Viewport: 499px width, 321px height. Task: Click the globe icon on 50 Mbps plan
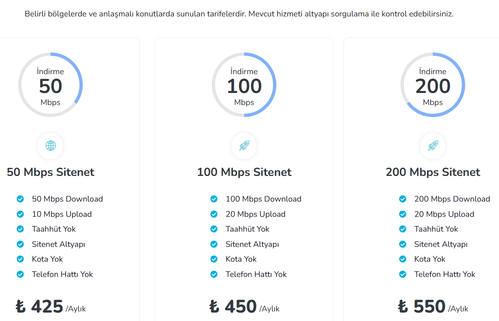pos(51,145)
